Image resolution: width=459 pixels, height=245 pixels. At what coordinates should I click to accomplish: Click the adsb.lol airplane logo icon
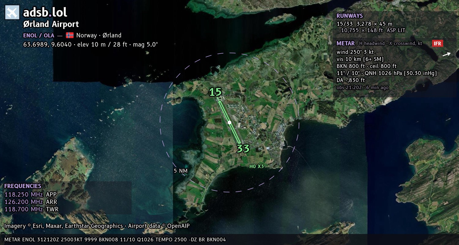point(12,13)
